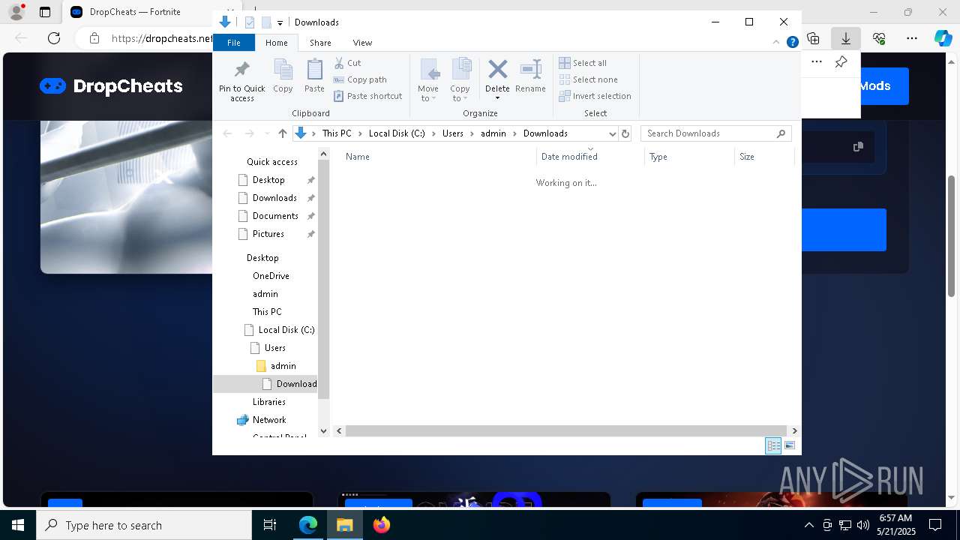Viewport: 960px width, 540px height.
Task: Switch to details view layout icon
Action: [773, 445]
